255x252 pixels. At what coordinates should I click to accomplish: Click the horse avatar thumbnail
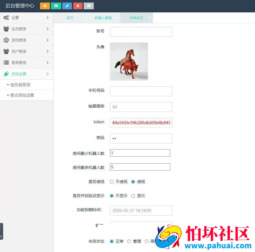[129, 62]
